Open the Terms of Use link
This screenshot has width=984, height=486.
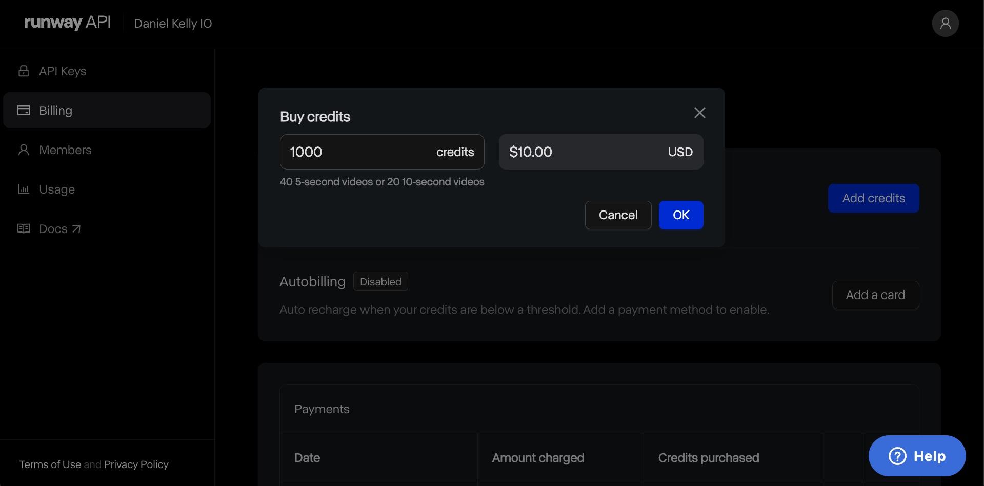click(x=50, y=464)
